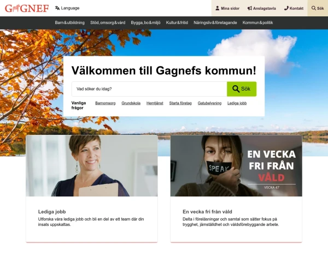
Task: Open the Lediga jobb card image
Action: point(92,166)
